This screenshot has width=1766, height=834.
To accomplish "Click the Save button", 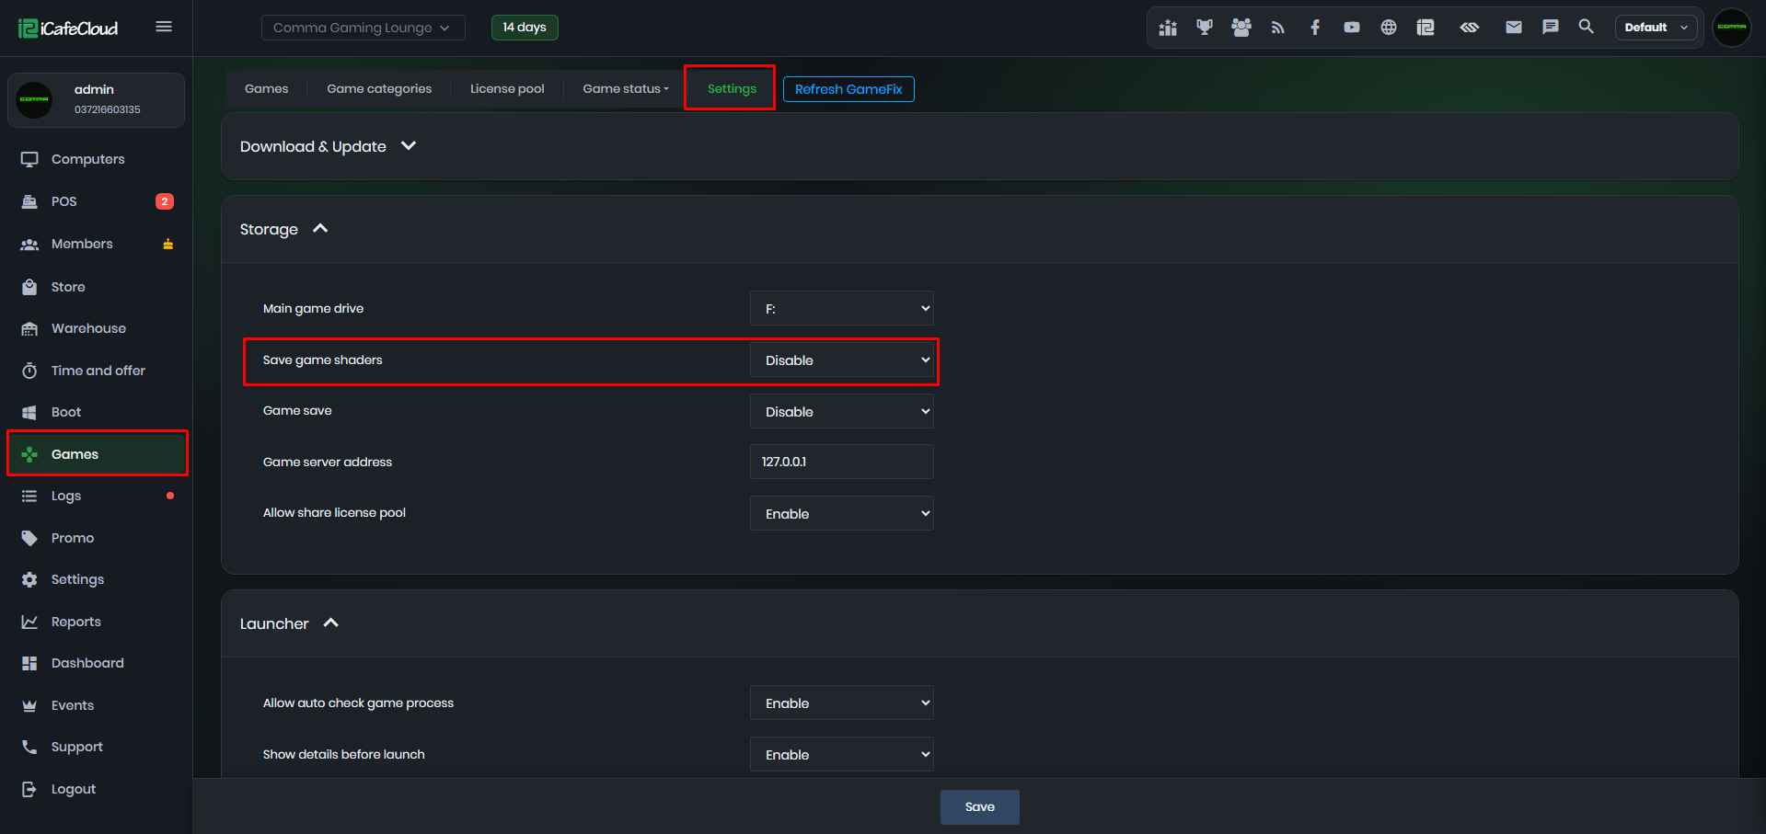I will pyautogui.click(x=979, y=807).
